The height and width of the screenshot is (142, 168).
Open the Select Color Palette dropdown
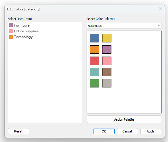point(124,26)
